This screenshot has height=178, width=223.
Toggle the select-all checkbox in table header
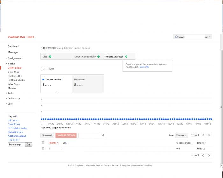click(x=43, y=143)
